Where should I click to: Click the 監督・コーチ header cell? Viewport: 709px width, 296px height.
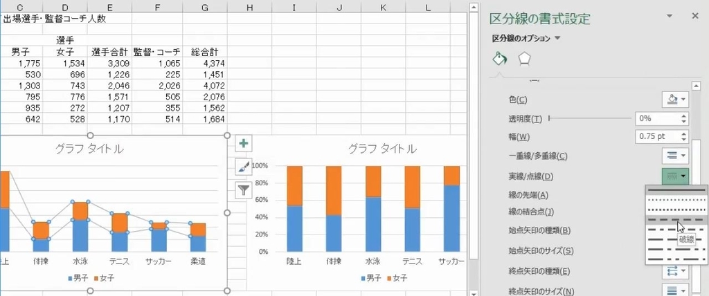[157, 52]
